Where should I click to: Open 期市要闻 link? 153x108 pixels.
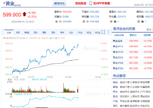coord(125,106)
